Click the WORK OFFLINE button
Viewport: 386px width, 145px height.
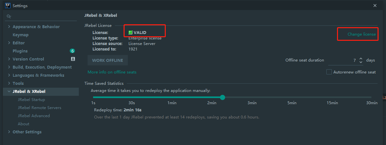108,60
